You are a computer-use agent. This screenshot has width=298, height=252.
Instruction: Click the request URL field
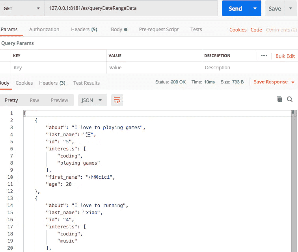[x=131, y=8]
